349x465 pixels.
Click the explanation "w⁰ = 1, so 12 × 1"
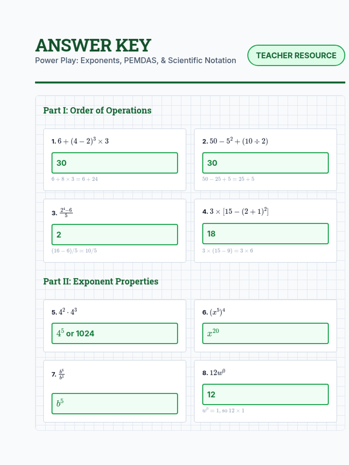coord(223,411)
